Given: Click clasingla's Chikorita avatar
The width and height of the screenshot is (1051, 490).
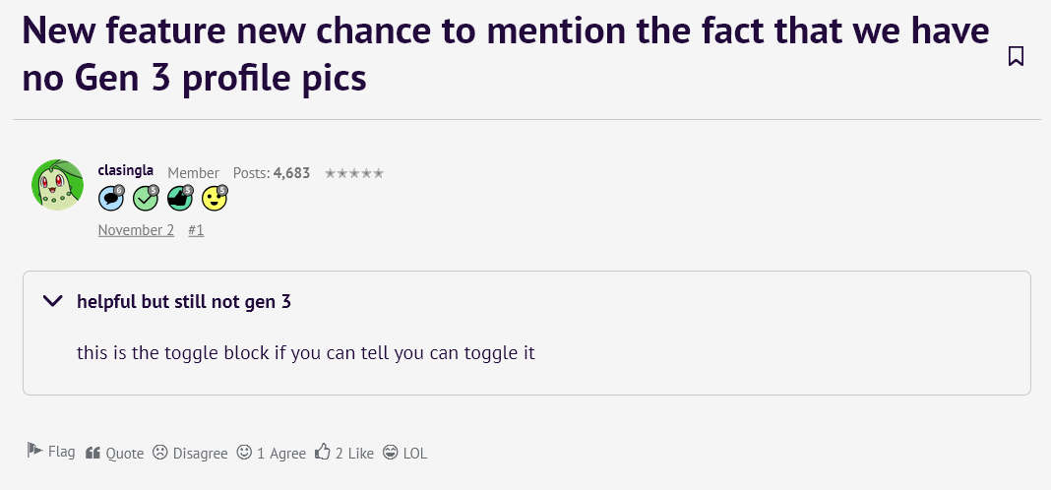Looking at the screenshot, I should click(58, 184).
